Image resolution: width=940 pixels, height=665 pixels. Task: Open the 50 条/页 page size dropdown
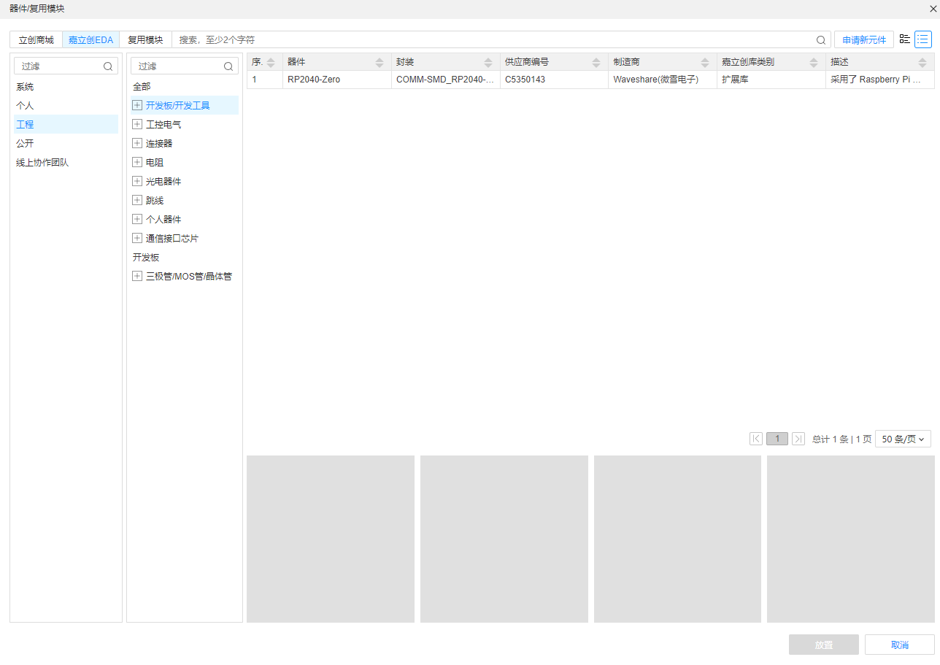point(903,439)
